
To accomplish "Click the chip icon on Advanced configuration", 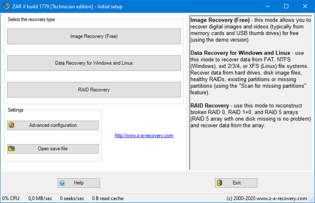I will 11,125.
